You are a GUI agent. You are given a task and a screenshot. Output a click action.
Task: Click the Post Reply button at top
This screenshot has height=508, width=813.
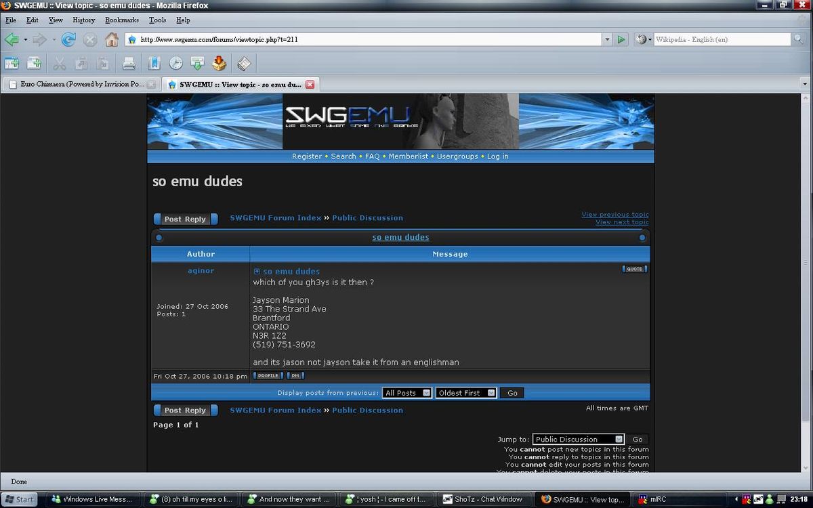[185, 219]
